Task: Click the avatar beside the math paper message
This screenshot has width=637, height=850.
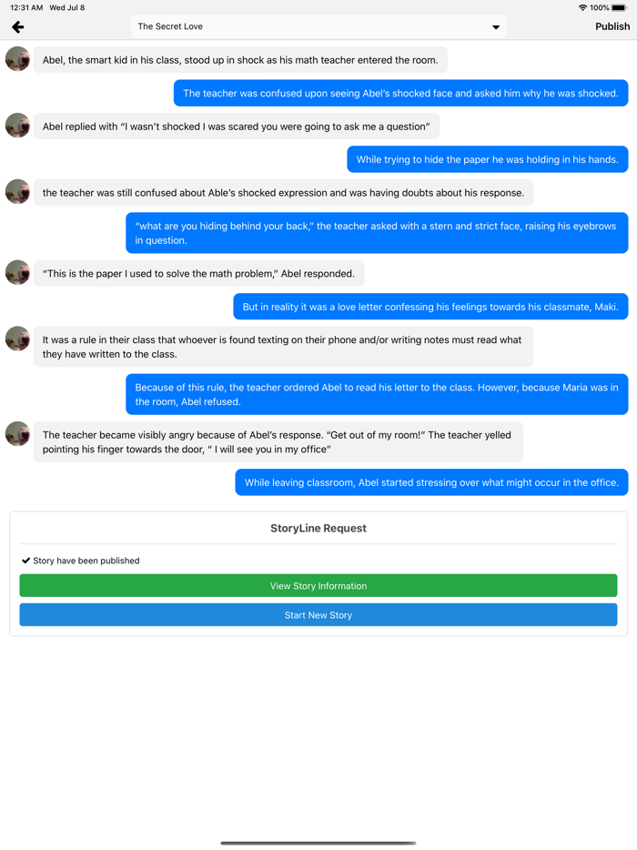Action: (17, 273)
